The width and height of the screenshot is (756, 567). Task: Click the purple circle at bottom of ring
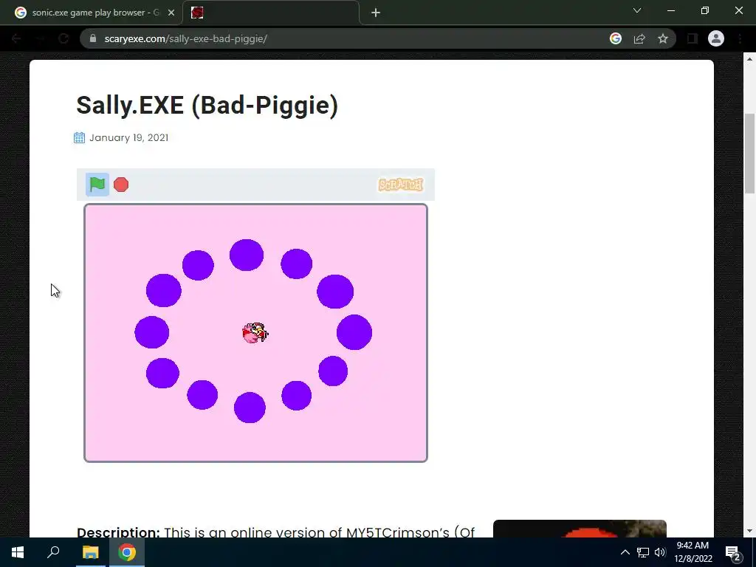[250, 408]
